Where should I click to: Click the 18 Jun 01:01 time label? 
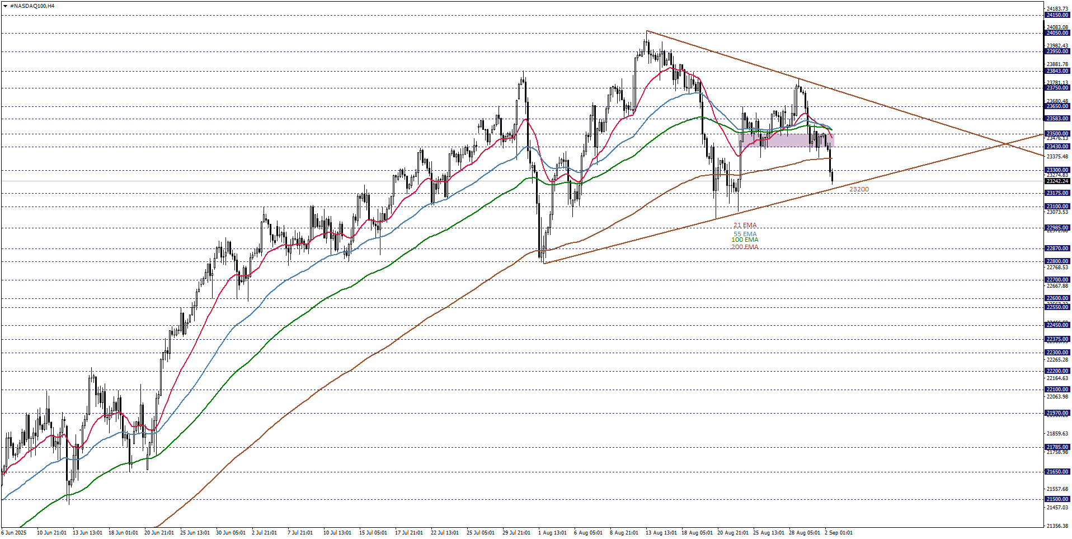click(123, 533)
